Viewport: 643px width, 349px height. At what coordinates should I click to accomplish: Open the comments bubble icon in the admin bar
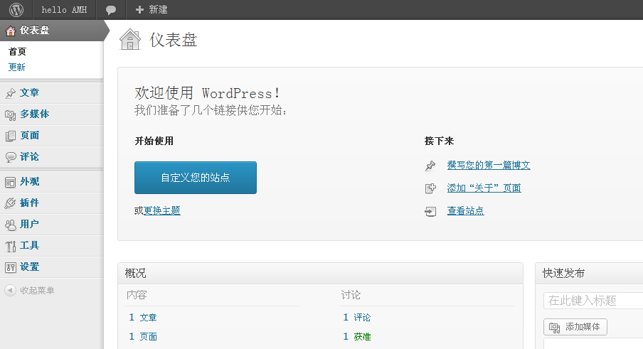[x=110, y=10]
